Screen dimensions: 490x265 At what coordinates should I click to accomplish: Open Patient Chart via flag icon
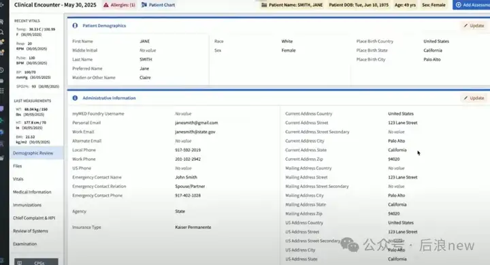coord(144,5)
